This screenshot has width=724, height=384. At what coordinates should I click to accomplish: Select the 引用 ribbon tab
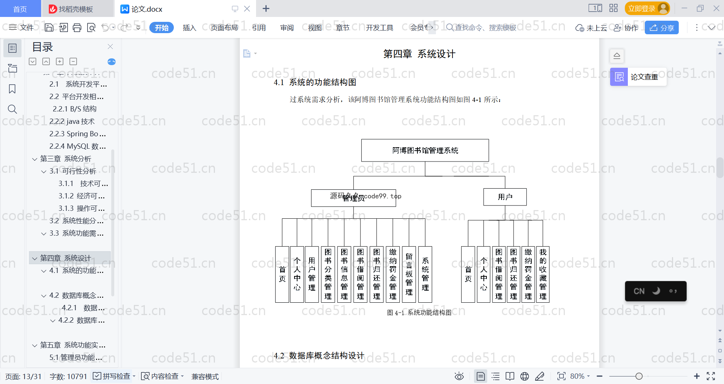259,27
